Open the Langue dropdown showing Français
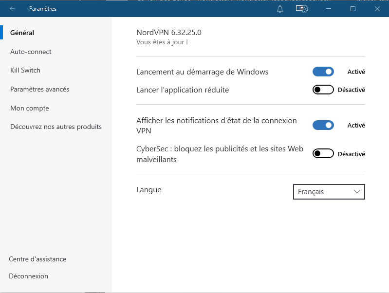 329,192
